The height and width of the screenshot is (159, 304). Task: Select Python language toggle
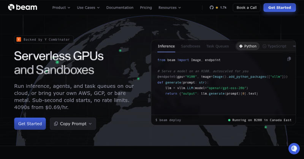click(248, 46)
